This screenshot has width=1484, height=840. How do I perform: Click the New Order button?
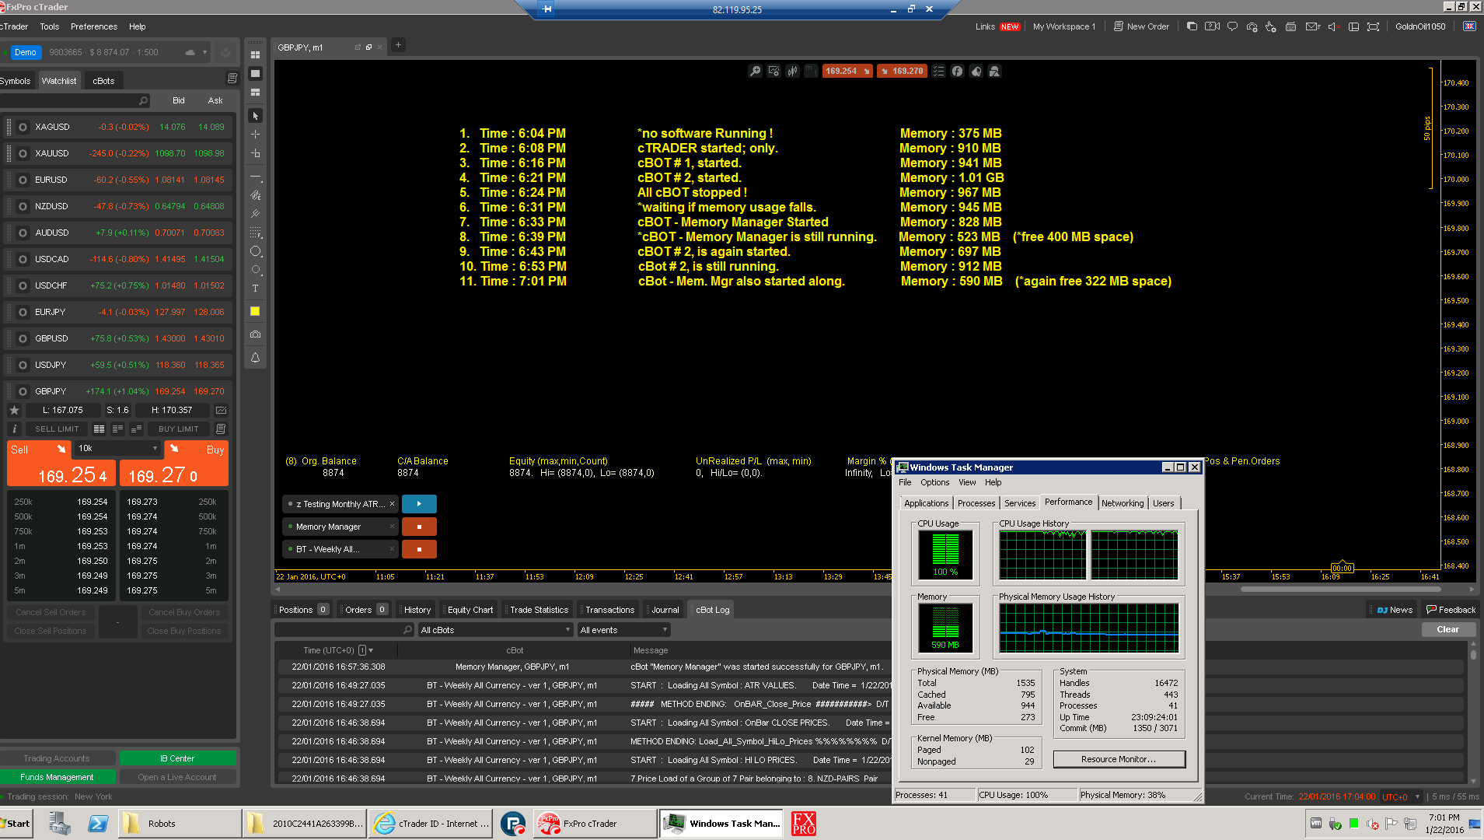[1141, 26]
